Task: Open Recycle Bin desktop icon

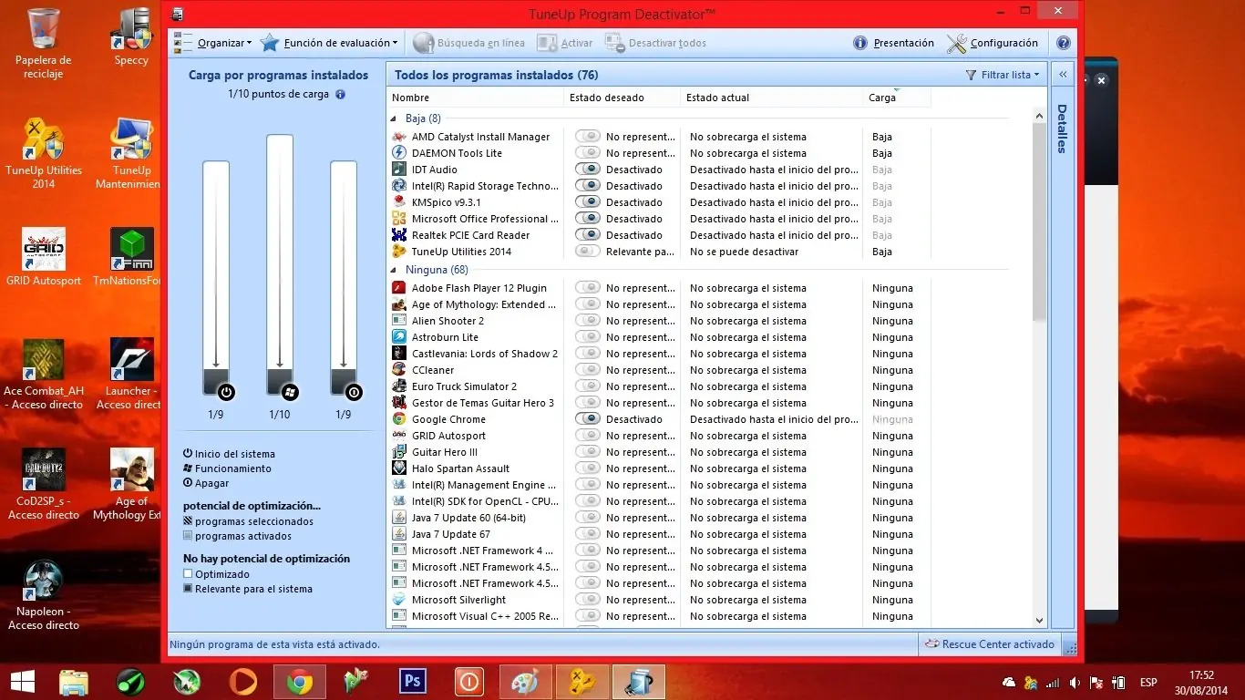Action: pos(44,43)
